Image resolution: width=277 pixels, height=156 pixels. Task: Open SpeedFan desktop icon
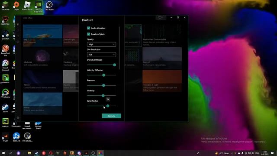tap(5, 35)
